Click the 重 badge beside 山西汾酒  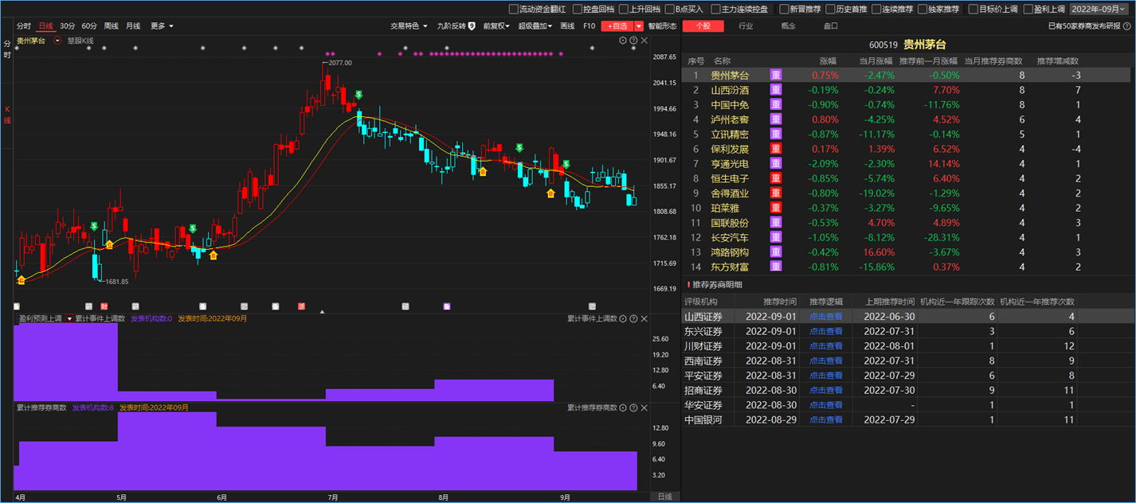(776, 90)
